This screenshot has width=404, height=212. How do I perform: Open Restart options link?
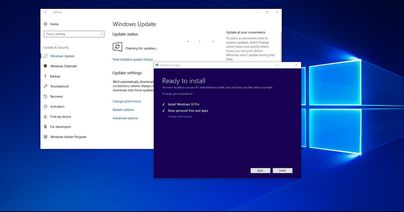point(123,110)
